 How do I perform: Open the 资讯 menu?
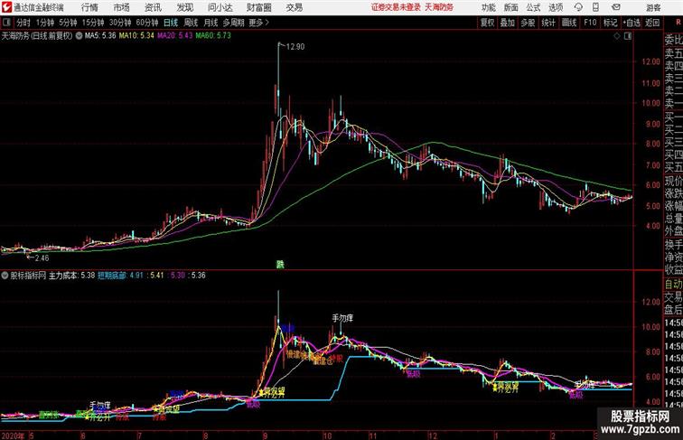coord(153,7)
